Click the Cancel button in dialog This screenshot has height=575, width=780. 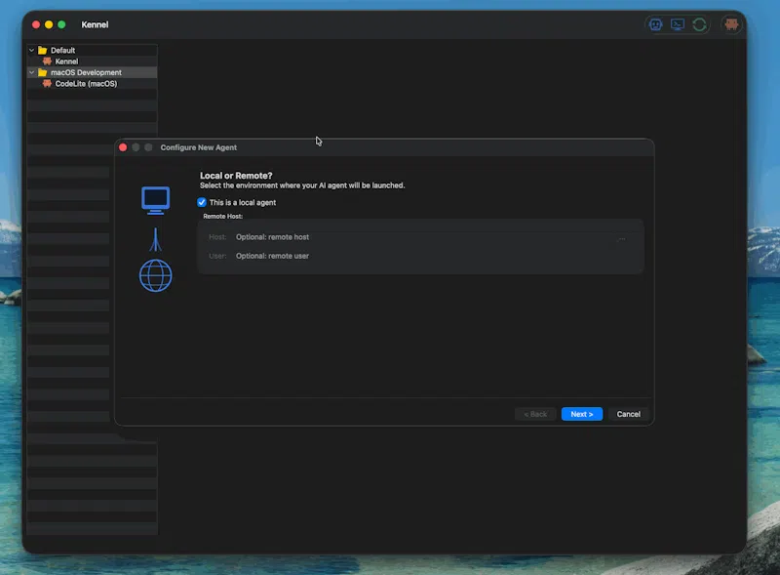(x=628, y=414)
